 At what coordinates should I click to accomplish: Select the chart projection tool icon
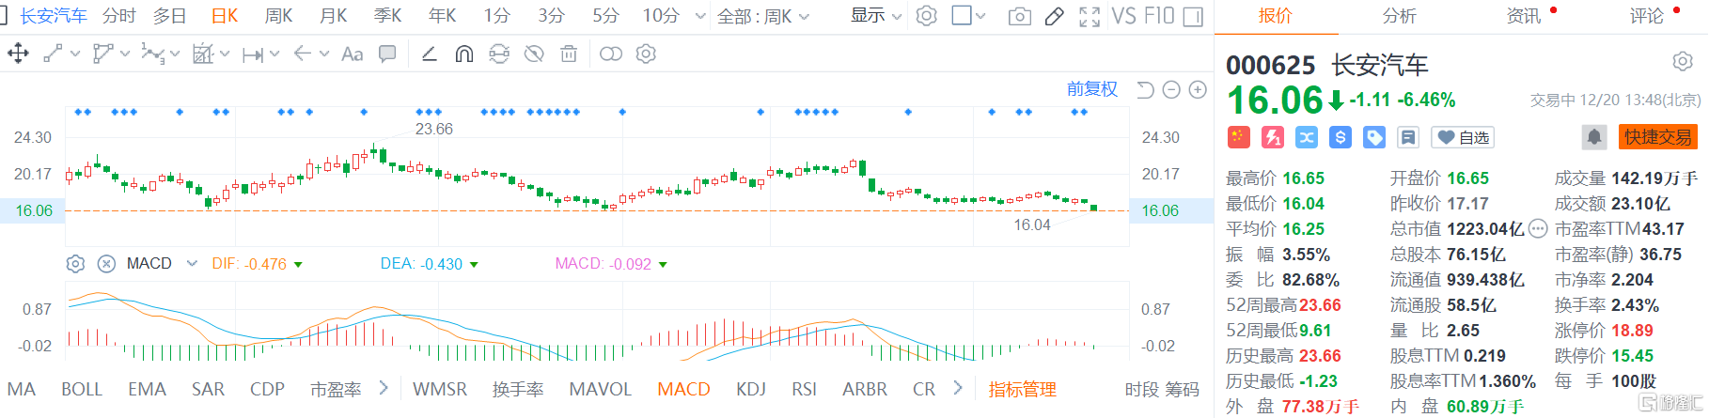coord(202,54)
